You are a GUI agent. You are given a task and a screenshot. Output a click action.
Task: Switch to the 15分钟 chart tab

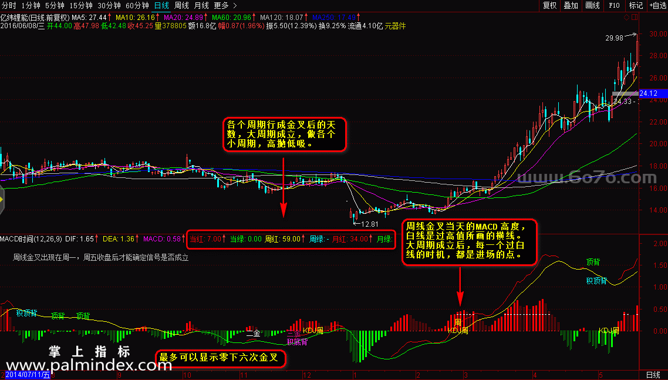click(x=81, y=5)
